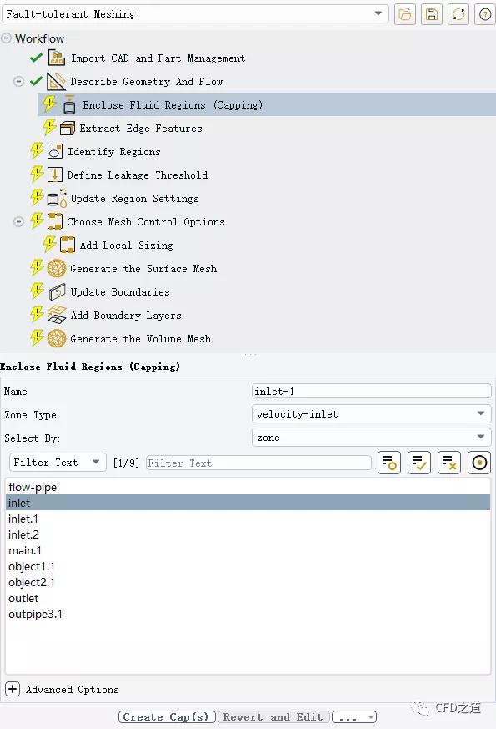Open the Filter Text mode dropdown

point(58,463)
